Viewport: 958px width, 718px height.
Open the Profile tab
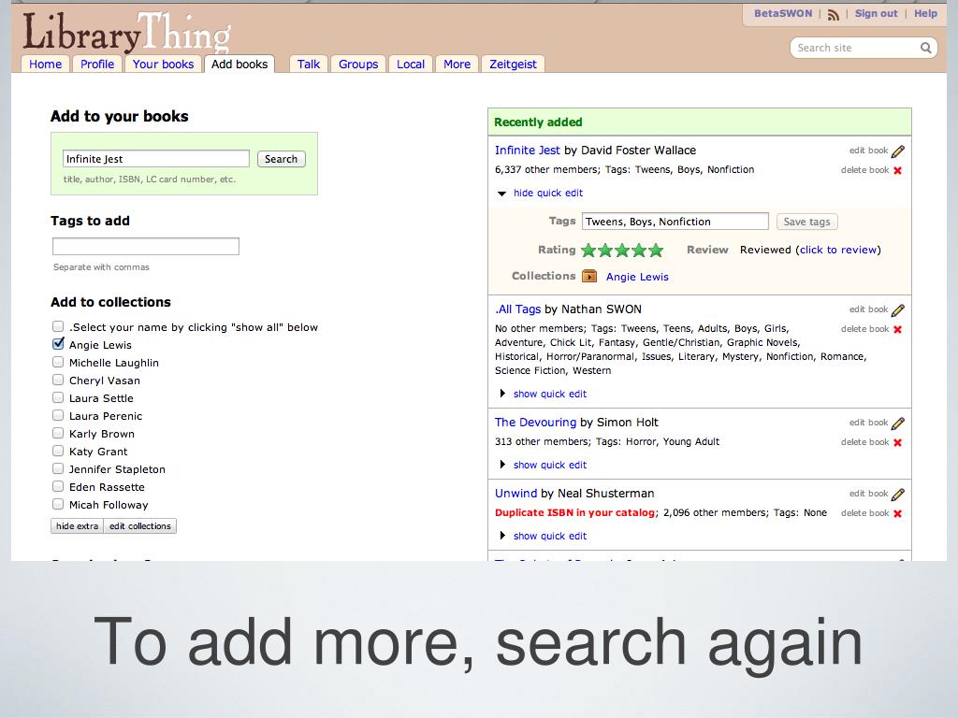pos(97,65)
